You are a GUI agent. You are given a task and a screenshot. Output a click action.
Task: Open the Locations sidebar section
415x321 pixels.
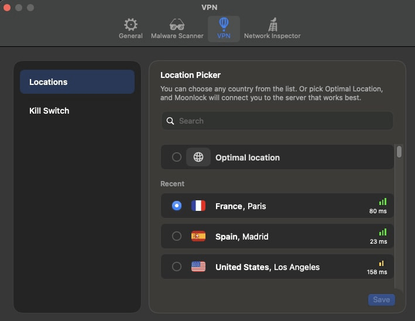click(77, 82)
